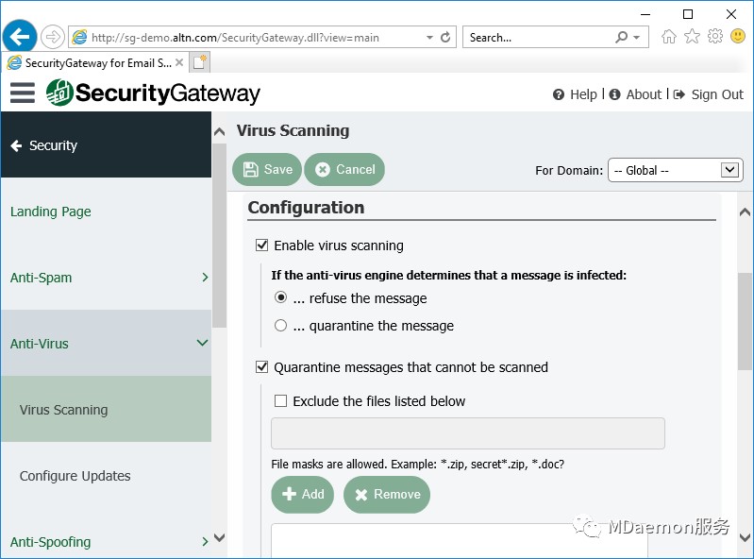Open browser Tools gear icon

tap(715, 36)
